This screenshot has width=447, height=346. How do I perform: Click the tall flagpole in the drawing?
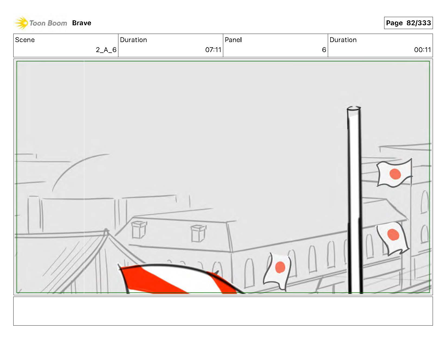coord(355,200)
